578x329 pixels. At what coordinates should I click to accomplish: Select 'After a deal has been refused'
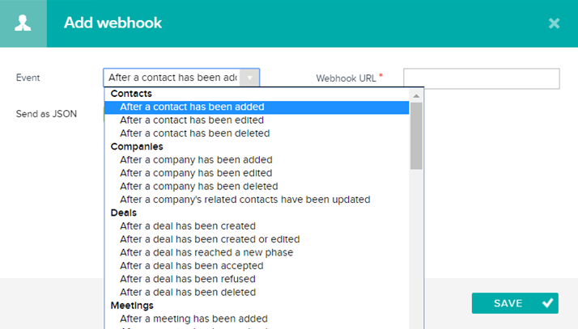[x=188, y=279]
